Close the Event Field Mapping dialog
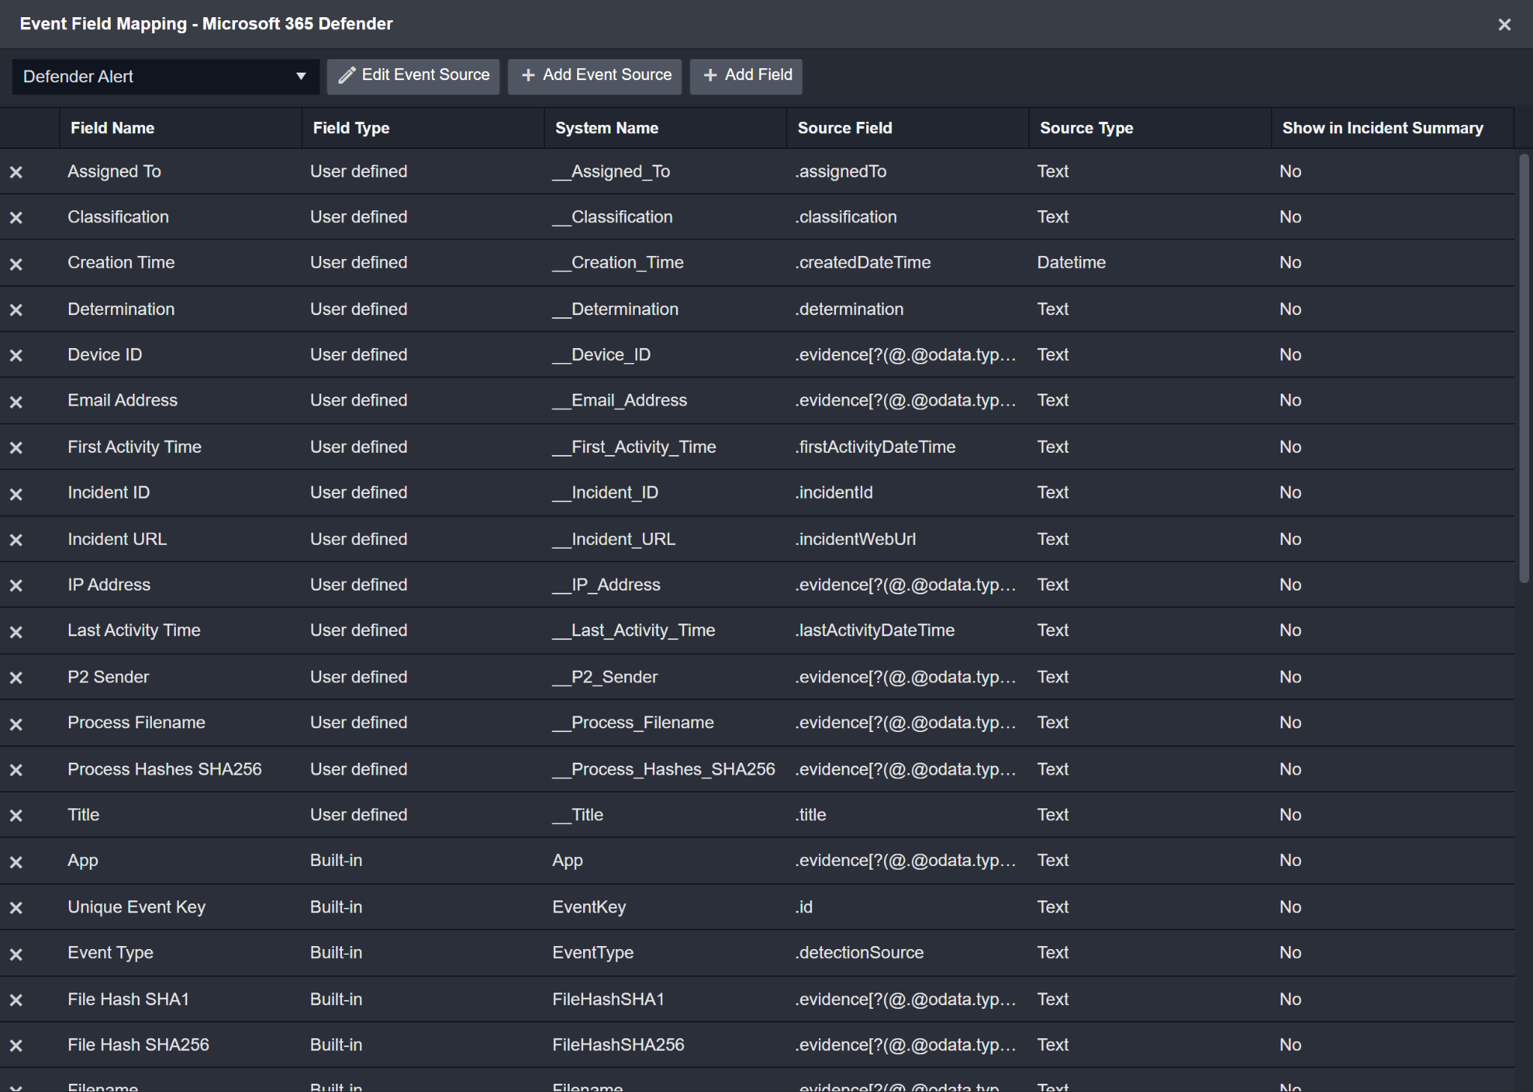 click(x=1505, y=25)
